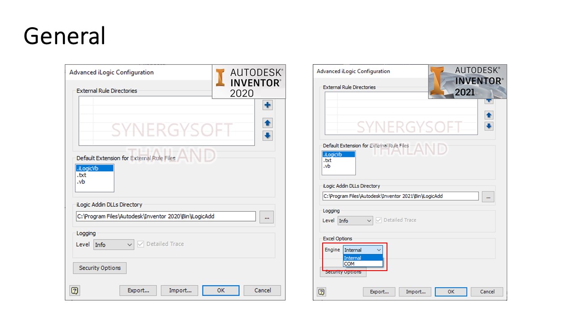
Task: Browse for DLLs directory with the 2020 ellipsis button
Action: [267, 217]
